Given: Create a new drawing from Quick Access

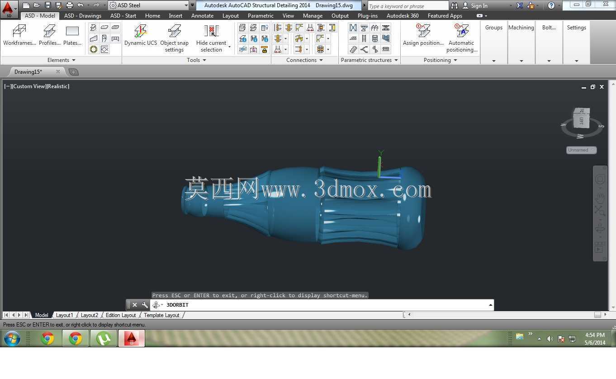Looking at the screenshot, I should coord(26,5).
